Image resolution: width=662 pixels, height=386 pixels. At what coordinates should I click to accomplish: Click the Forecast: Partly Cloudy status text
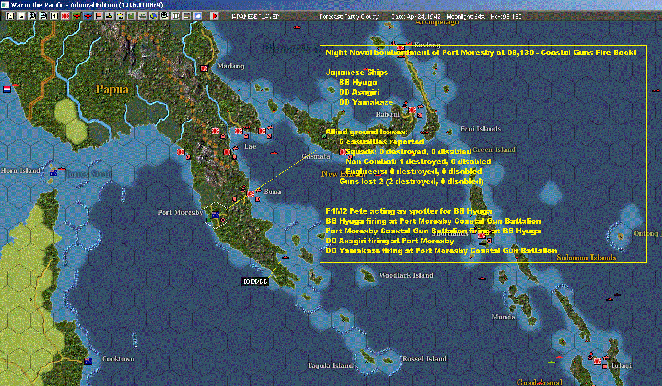349,17
